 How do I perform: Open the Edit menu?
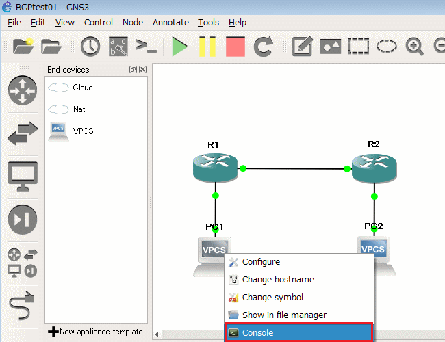(x=38, y=23)
